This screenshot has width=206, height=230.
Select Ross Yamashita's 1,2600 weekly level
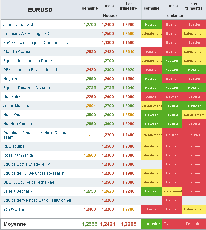click(x=90, y=155)
